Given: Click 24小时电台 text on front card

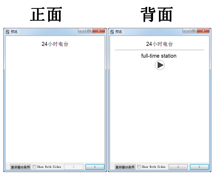Looking at the screenshot, I should (x=55, y=44).
